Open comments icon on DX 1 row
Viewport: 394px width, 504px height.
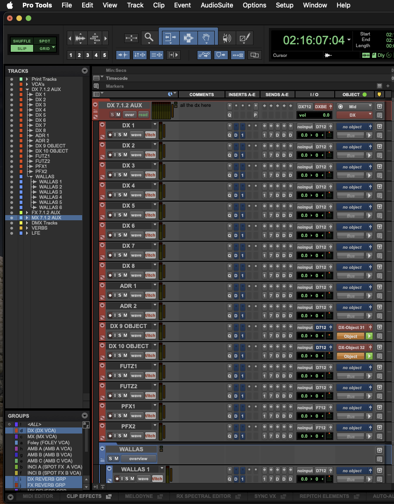point(380,136)
